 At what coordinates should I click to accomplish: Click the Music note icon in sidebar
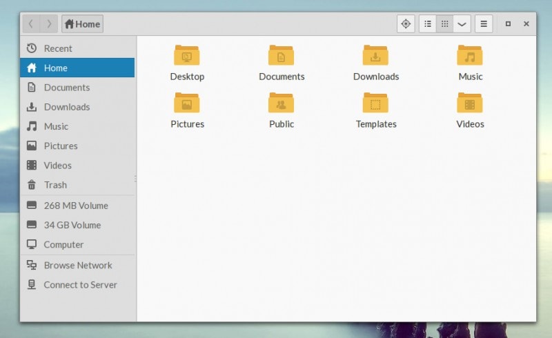(x=32, y=126)
